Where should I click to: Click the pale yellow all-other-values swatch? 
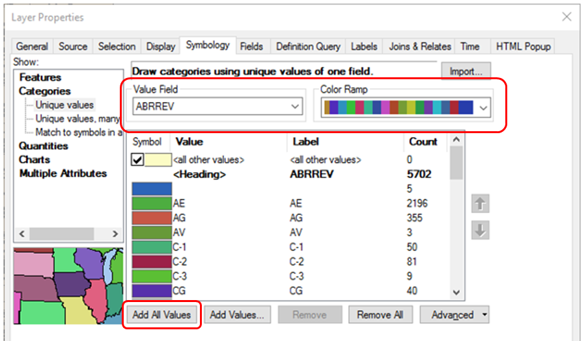pyautogui.click(x=158, y=160)
